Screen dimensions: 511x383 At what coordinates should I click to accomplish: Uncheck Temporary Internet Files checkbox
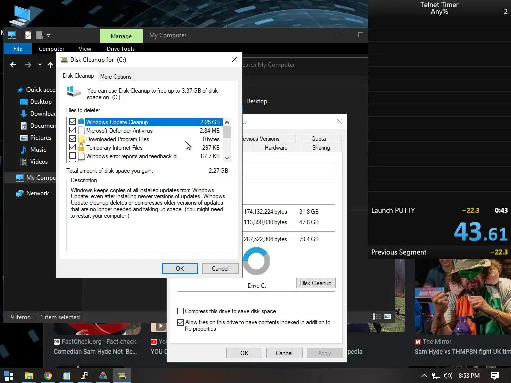point(72,147)
